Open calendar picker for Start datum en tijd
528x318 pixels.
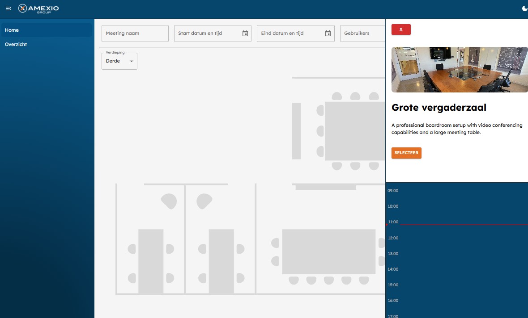pyautogui.click(x=245, y=33)
